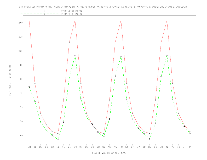
Task: Click x-axis tick label 36
Action: [x=98, y=147]
